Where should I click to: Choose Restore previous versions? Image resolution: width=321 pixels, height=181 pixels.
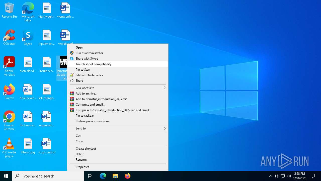coord(118,121)
